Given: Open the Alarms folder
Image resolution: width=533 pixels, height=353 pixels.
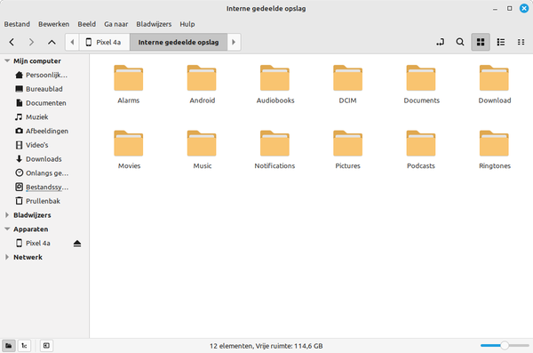Looking at the screenshot, I should point(129,84).
